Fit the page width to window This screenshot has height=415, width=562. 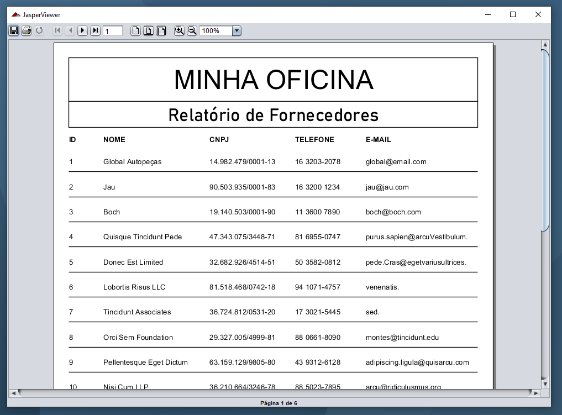(161, 31)
